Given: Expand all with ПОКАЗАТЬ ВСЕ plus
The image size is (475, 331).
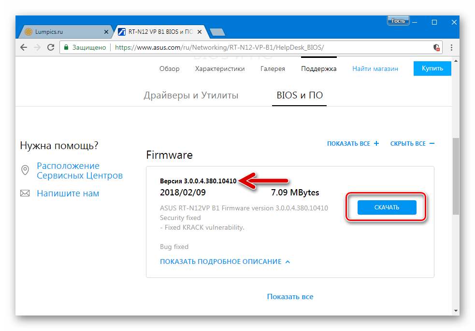Looking at the screenshot, I should click(353, 144).
